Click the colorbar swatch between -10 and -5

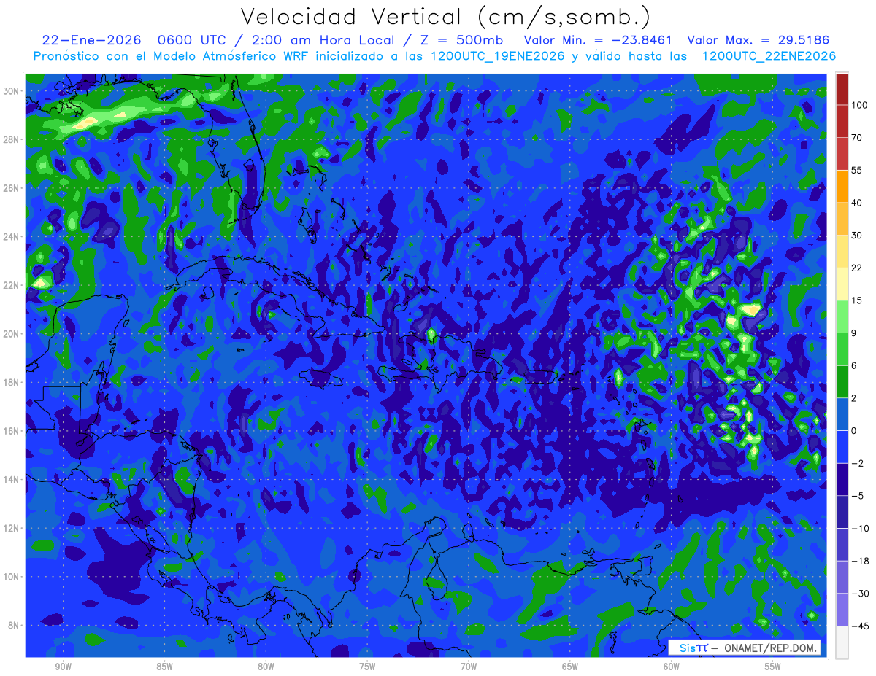[842, 512]
